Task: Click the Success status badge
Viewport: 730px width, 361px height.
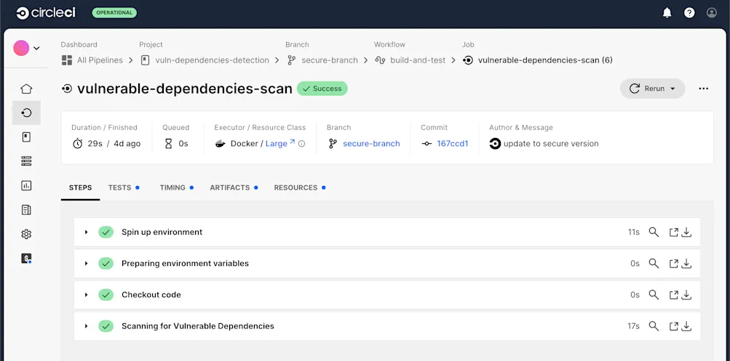Action: 322,89
